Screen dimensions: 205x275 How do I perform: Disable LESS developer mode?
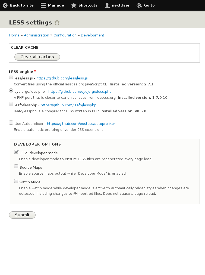click(16, 152)
